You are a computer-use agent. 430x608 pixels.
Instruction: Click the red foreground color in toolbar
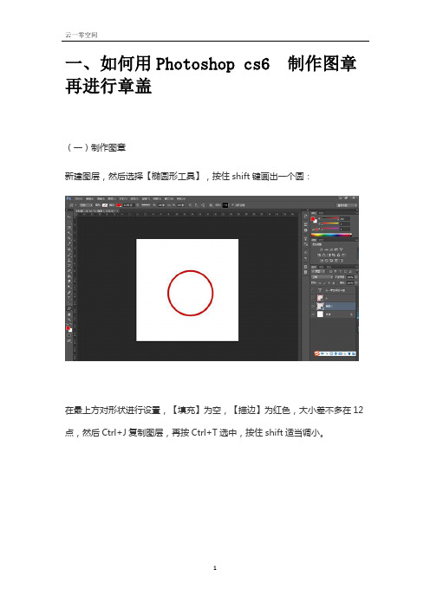[68, 328]
